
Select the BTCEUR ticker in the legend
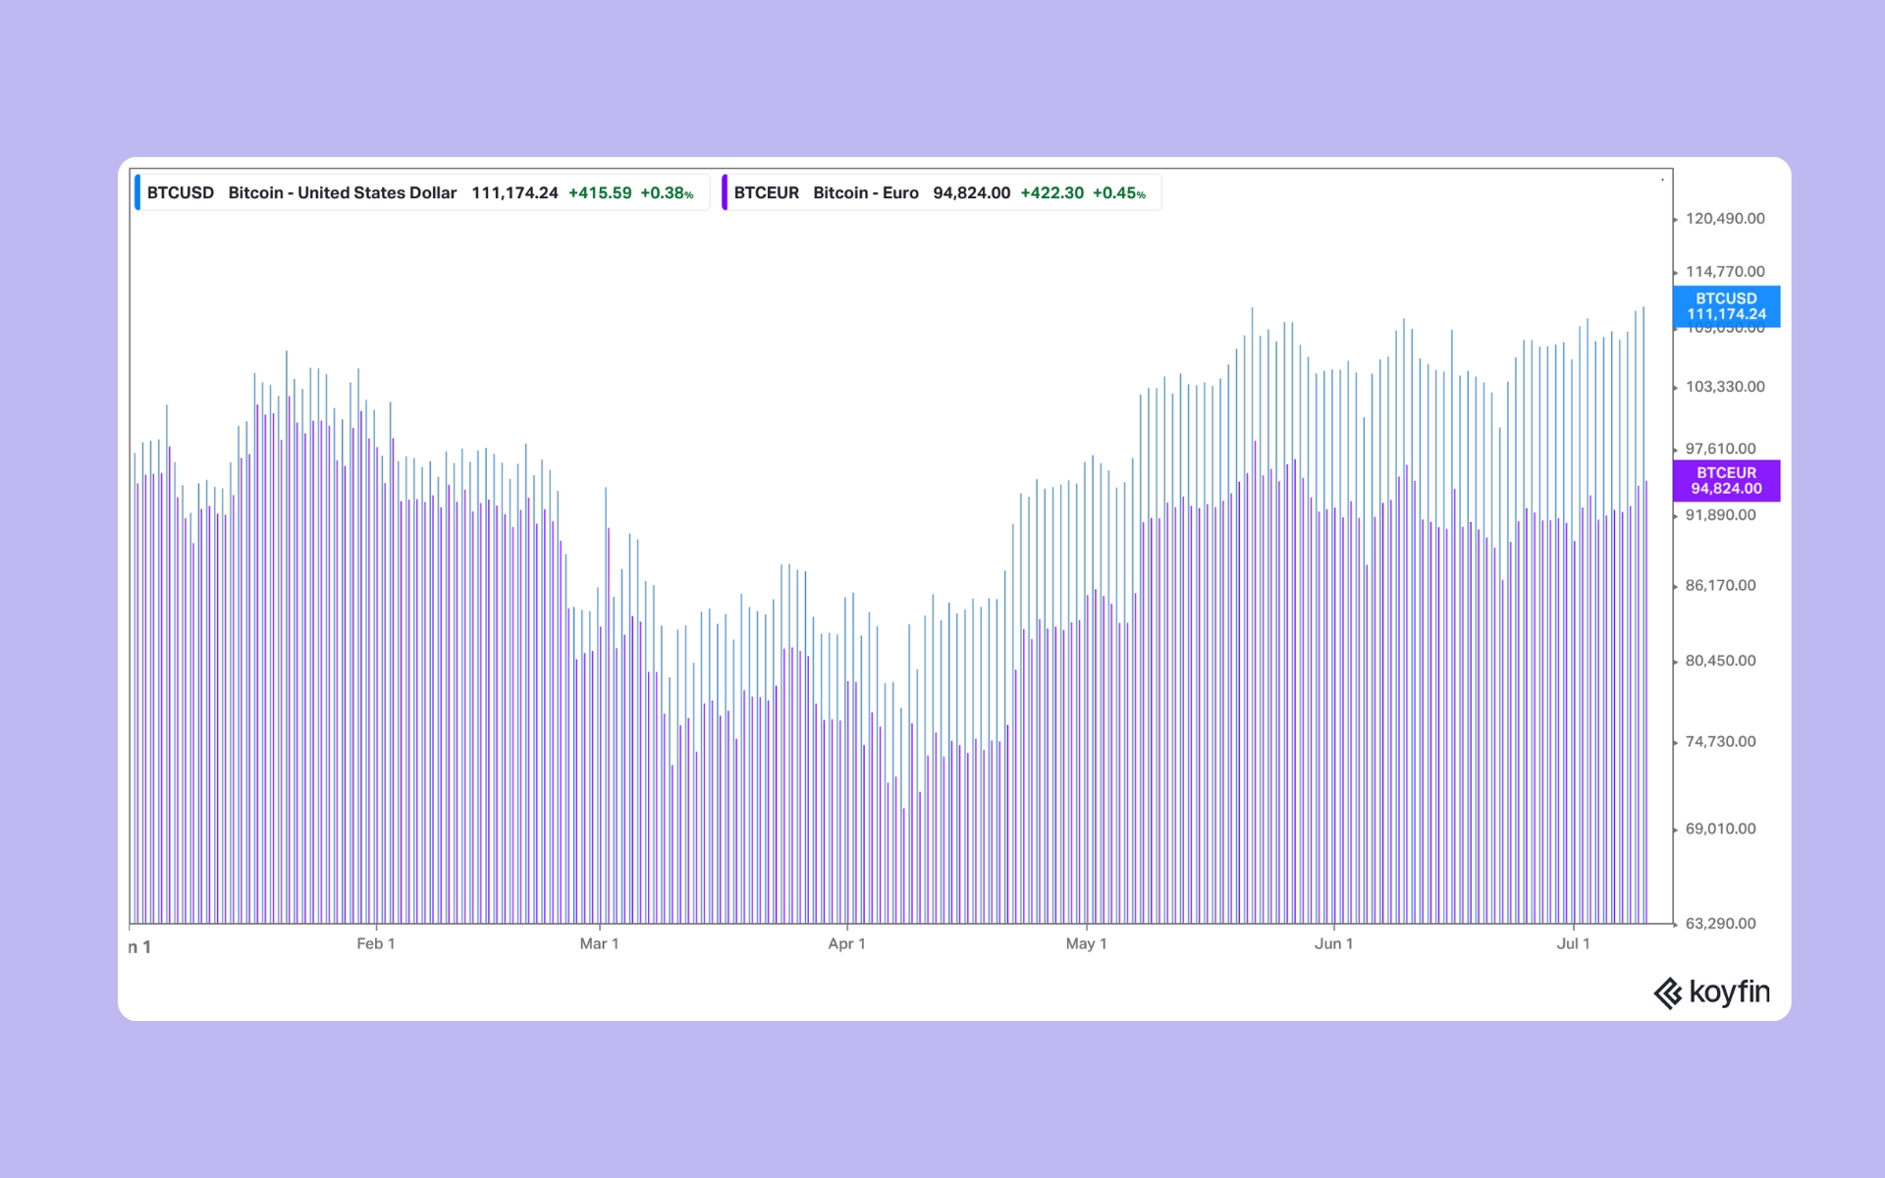766,192
